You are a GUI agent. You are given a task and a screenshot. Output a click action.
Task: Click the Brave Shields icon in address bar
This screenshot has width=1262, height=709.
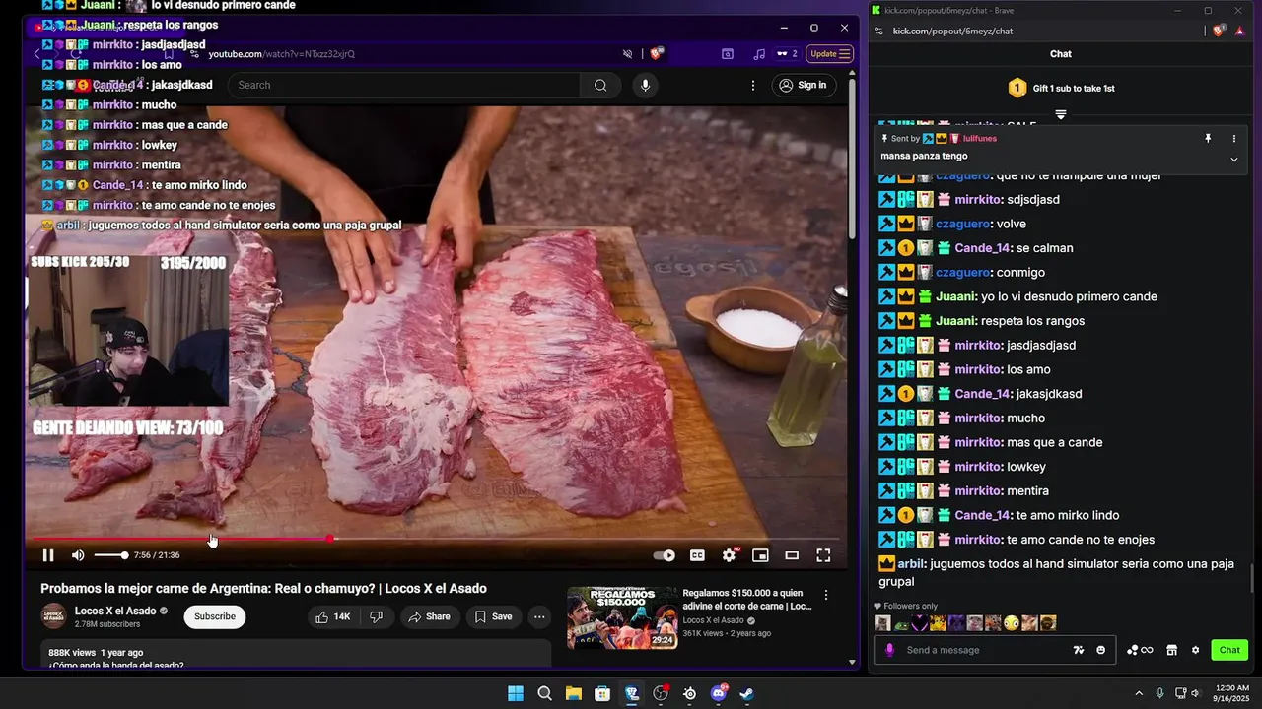click(x=657, y=54)
